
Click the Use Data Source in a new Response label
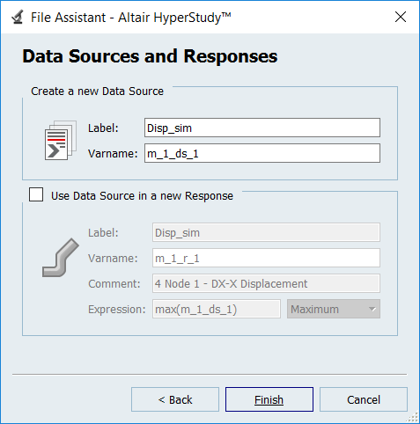click(142, 196)
